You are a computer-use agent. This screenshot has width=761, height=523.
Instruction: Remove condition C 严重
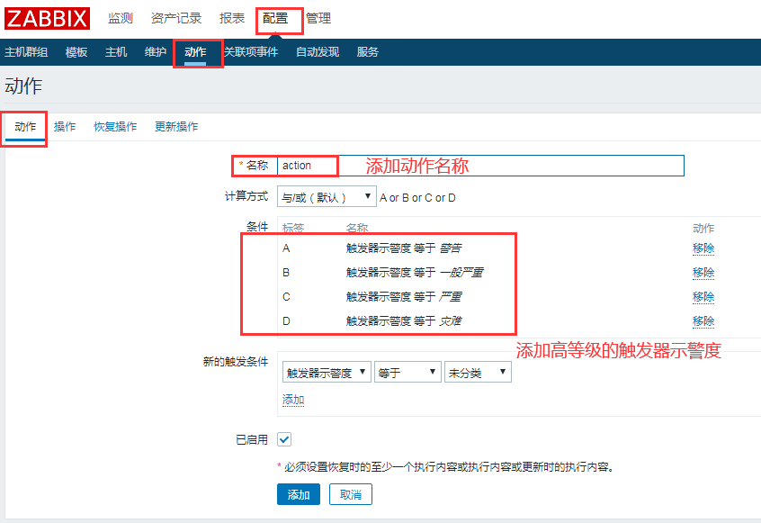click(x=703, y=297)
